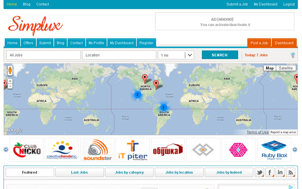Click the orange Dashboard button
Image resolution: width=302 pixels, height=189 pixels.
(x=284, y=43)
